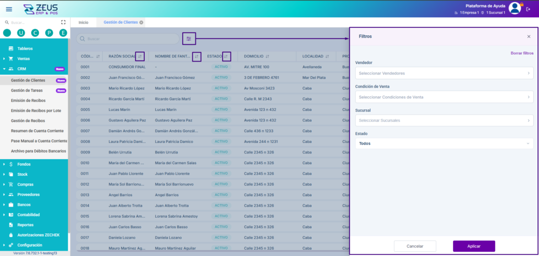Toggle the fullscreen icon in sidebar
The image size is (539, 256).
click(x=63, y=22)
